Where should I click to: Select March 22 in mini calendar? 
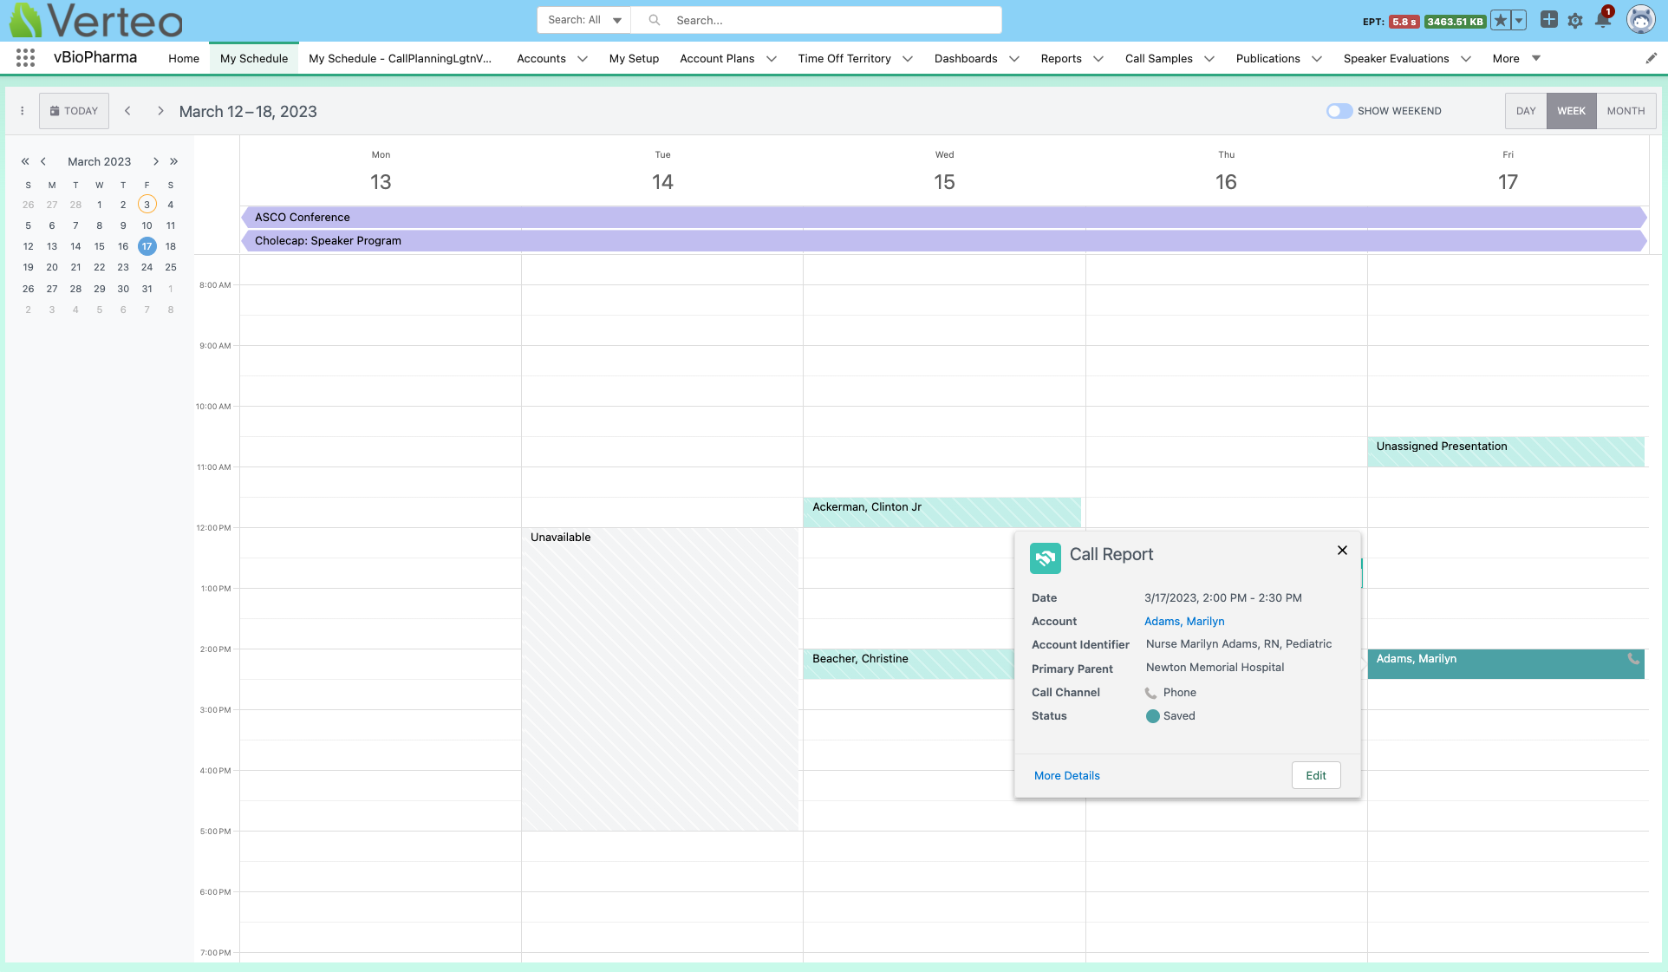[x=100, y=268]
